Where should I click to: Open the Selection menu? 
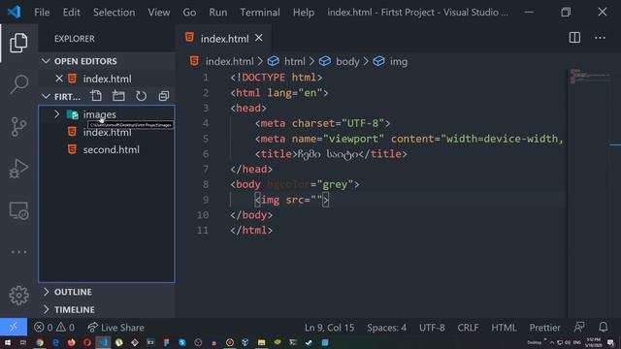(114, 13)
